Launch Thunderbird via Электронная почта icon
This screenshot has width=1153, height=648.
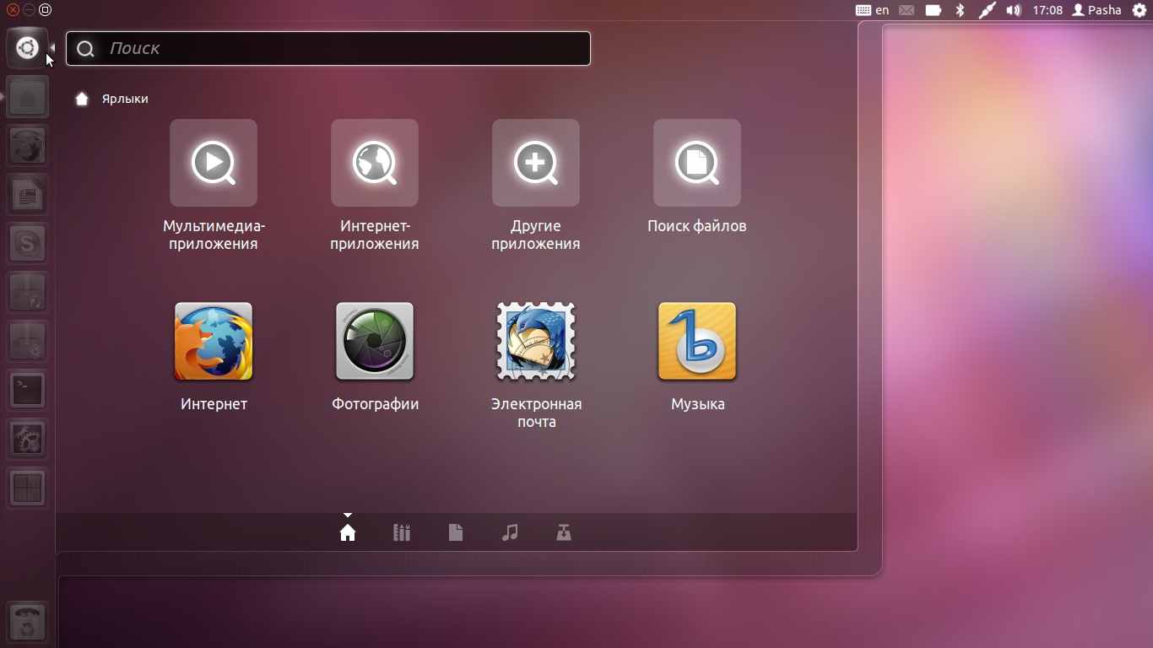pyautogui.click(x=536, y=341)
